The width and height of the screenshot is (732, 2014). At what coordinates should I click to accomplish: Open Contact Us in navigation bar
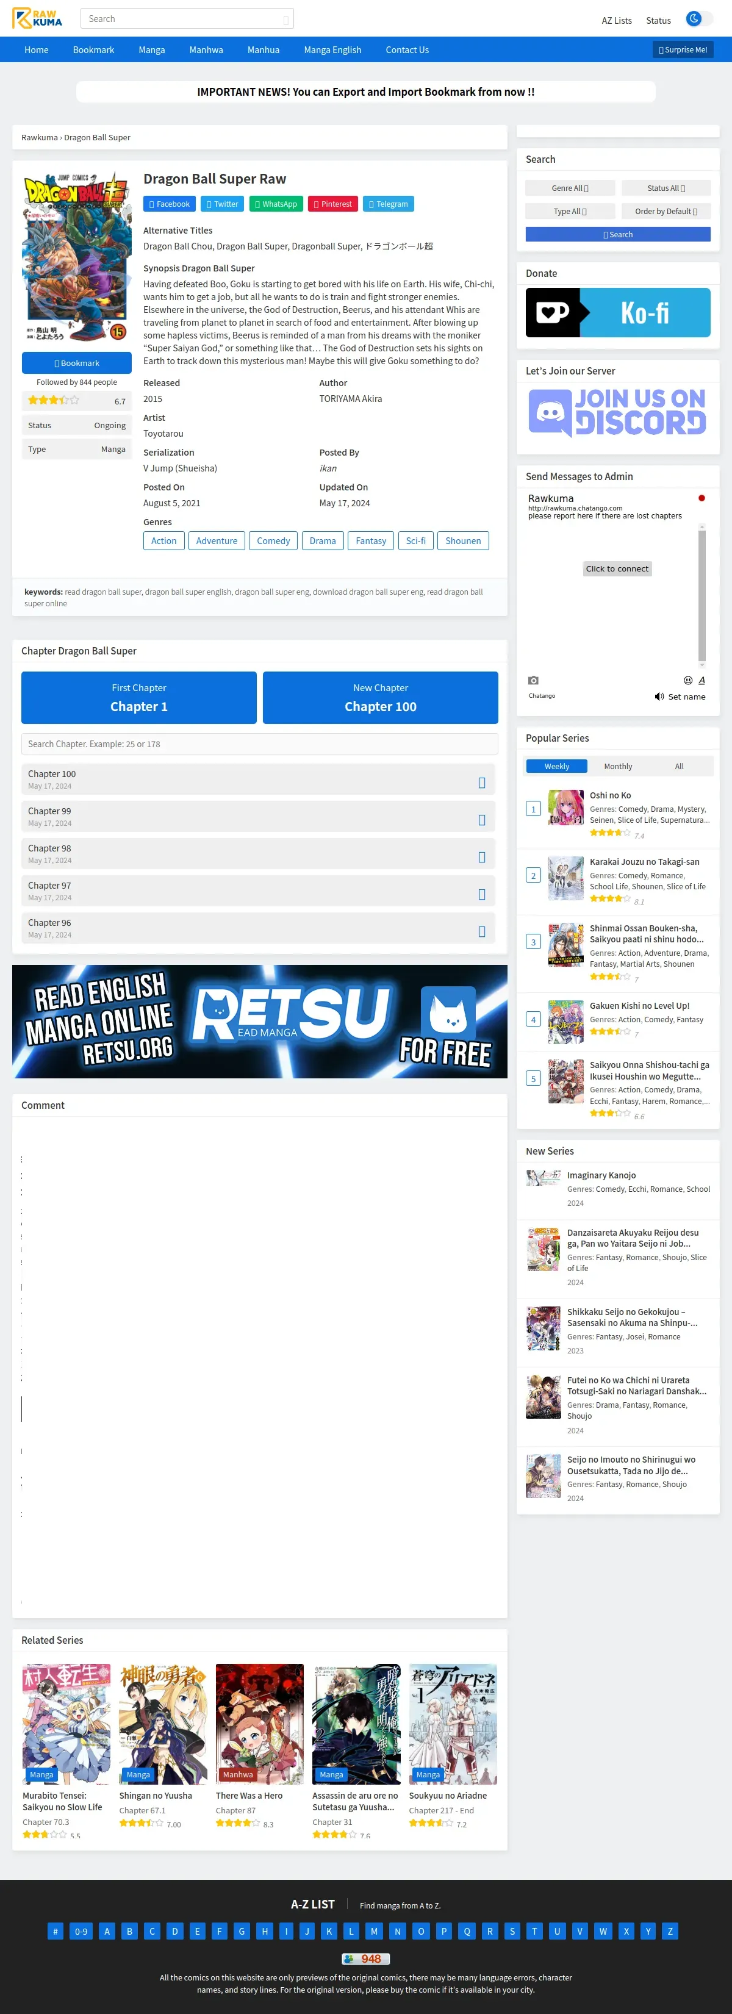pos(407,50)
